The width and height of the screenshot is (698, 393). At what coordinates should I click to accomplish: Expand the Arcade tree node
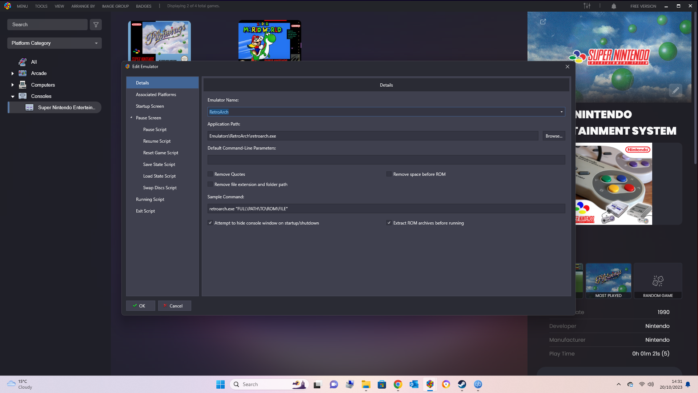12,74
